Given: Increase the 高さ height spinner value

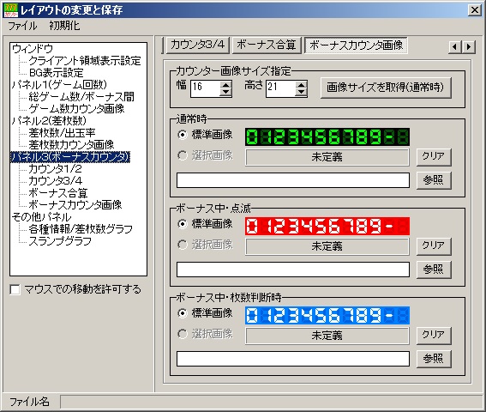Looking at the screenshot, I should pyautogui.click(x=301, y=84).
